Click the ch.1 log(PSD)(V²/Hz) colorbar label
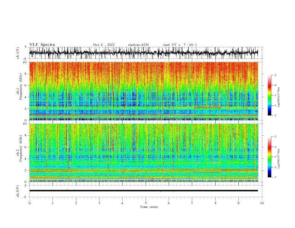Screen dimensions: 295x228 click(x=279, y=97)
